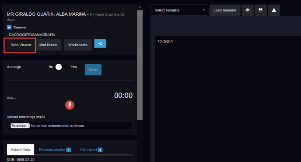Open the Previous studies tab
This screenshot has height=162, width=301.
[x=55, y=150]
